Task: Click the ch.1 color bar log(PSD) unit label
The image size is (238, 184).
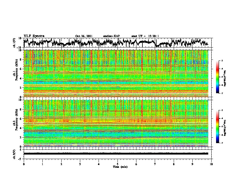Action: tap(225, 78)
